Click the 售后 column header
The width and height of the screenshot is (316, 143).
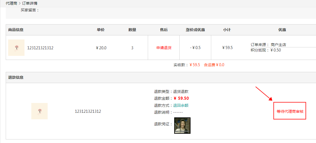click(x=164, y=30)
